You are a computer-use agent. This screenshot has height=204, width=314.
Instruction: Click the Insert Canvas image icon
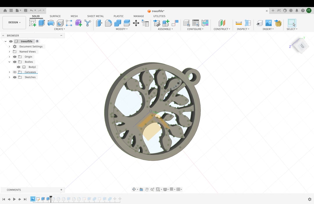click(x=269, y=23)
